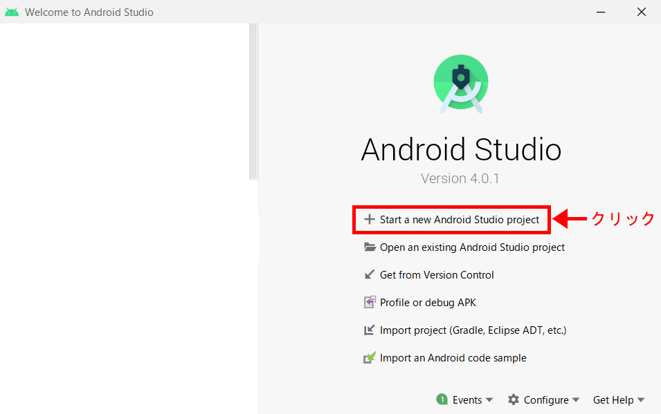Open the Events dropdown label
This screenshot has height=414, width=661.
point(467,400)
